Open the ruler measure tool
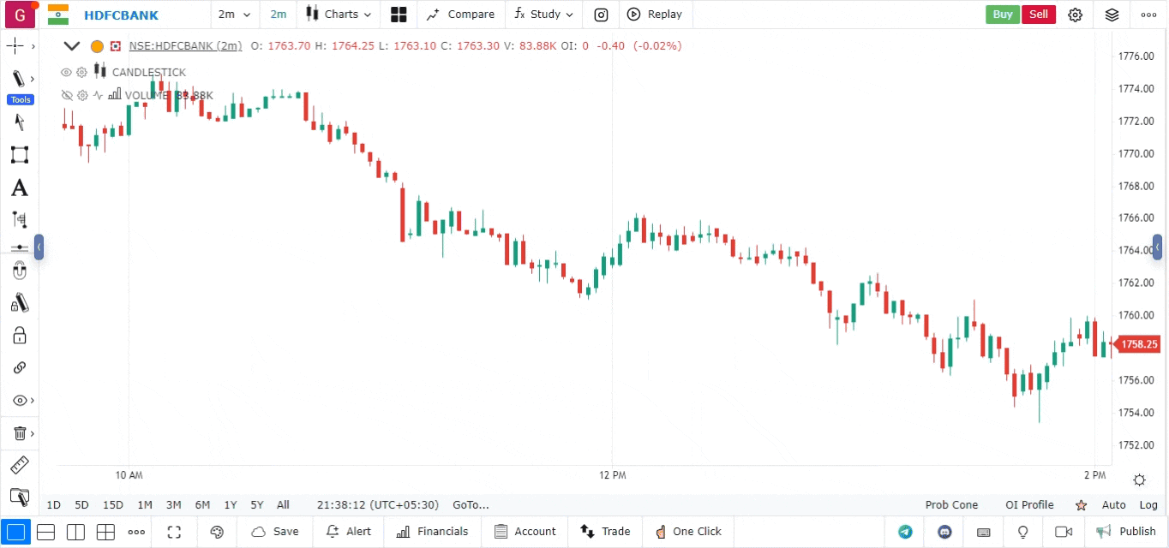This screenshot has height=548, width=1169. [19, 466]
